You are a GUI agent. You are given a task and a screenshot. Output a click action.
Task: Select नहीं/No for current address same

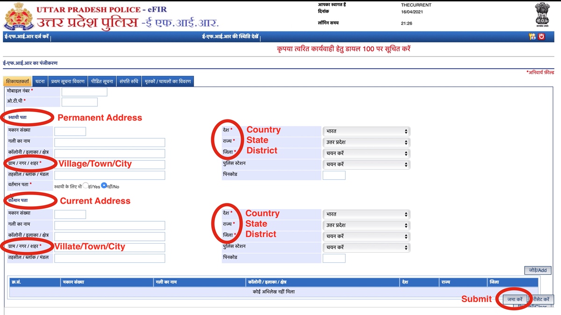pyautogui.click(x=104, y=185)
